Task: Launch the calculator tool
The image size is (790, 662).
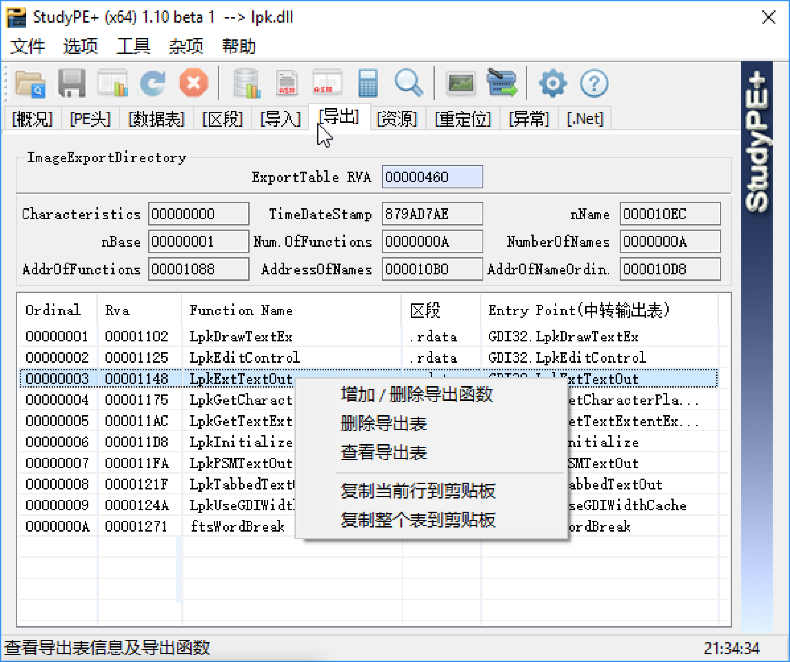Action: (368, 83)
